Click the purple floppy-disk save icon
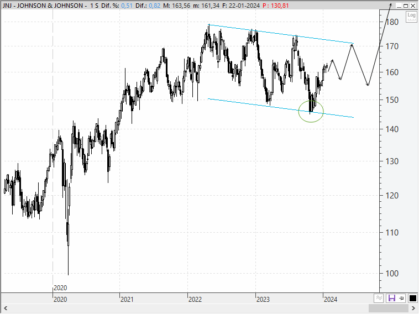 point(391,298)
